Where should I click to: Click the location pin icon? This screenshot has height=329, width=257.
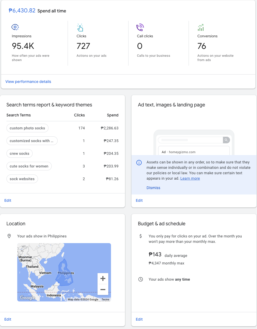point(9,236)
